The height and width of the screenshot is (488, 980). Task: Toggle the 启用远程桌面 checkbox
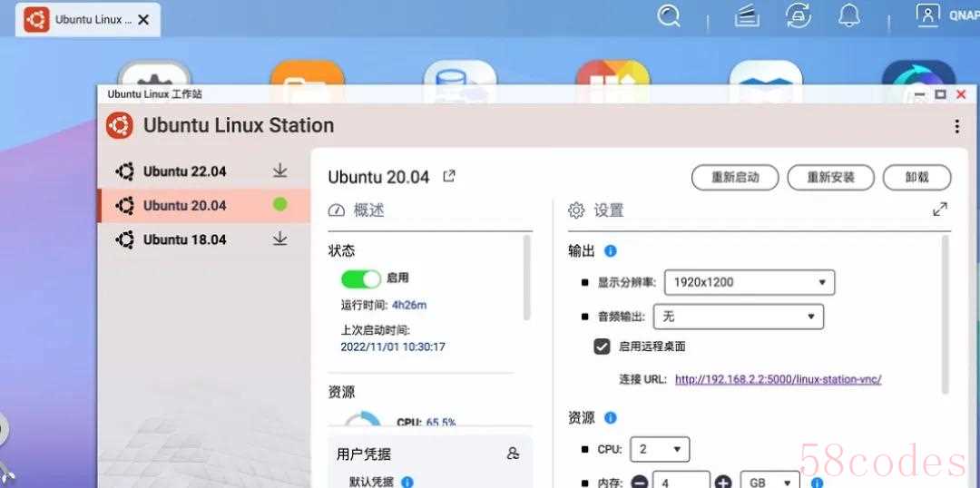click(x=602, y=346)
